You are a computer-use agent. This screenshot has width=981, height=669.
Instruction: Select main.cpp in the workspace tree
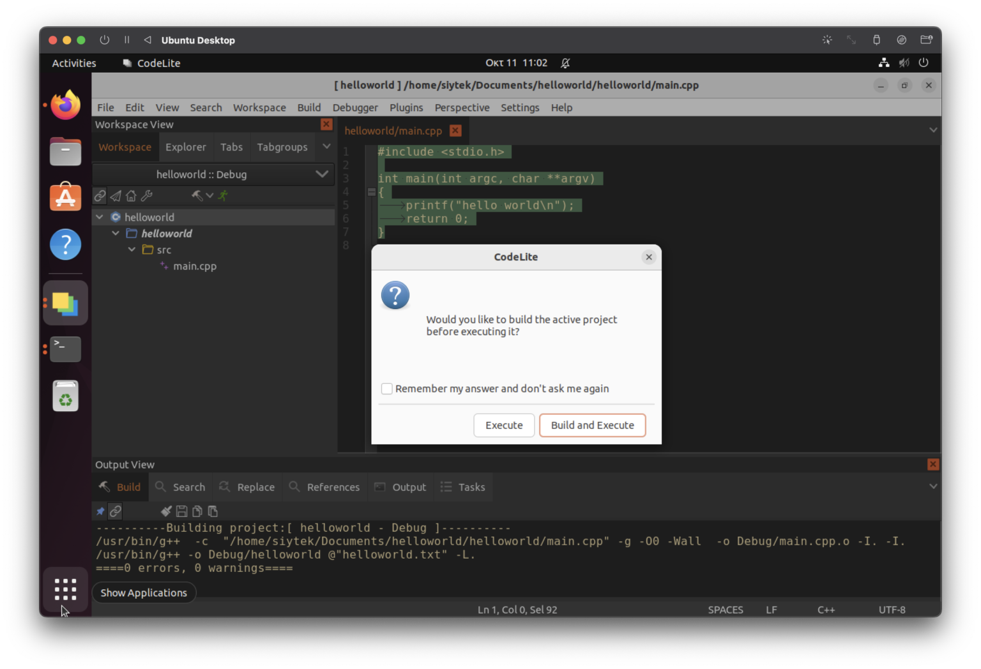coord(195,266)
